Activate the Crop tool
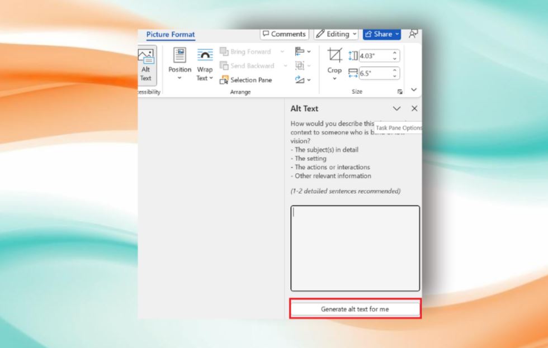Screen dimensions: 548x348 pyautogui.click(x=335, y=56)
